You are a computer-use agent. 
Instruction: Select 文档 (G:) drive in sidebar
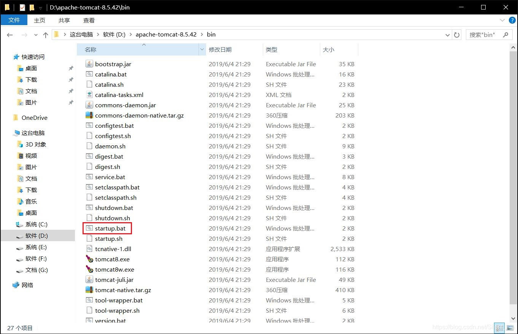pos(37,270)
